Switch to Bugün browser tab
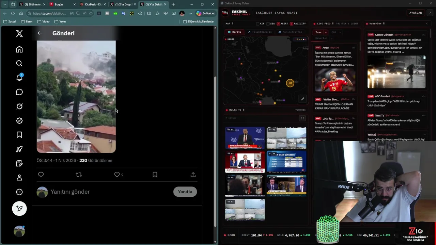 pos(62,4)
